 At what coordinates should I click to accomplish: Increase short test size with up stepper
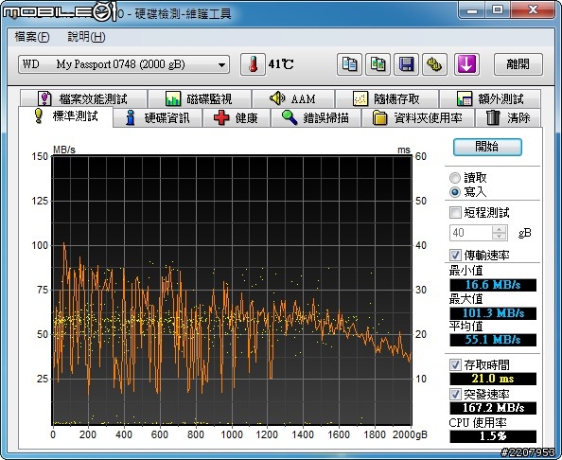tap(499, 229)
